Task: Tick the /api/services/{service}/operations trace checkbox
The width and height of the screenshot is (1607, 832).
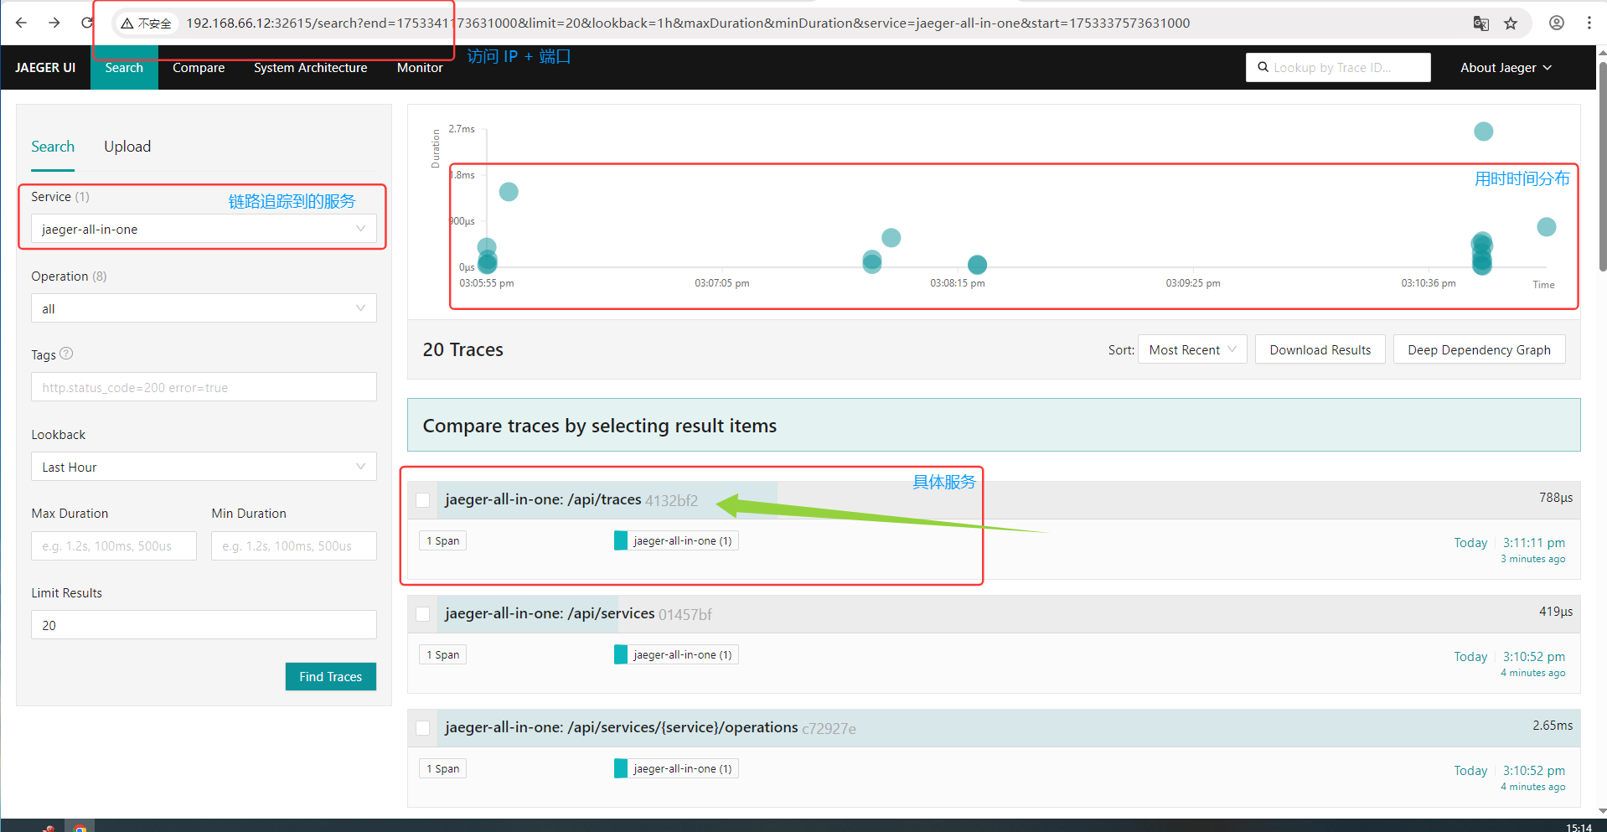Action: (x=423, y=728)
